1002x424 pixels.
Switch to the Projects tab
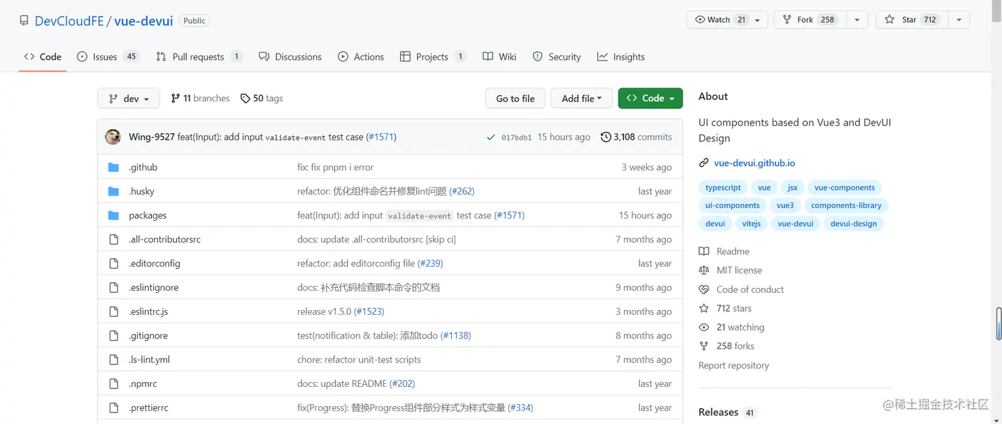click(x=433, y=57)
